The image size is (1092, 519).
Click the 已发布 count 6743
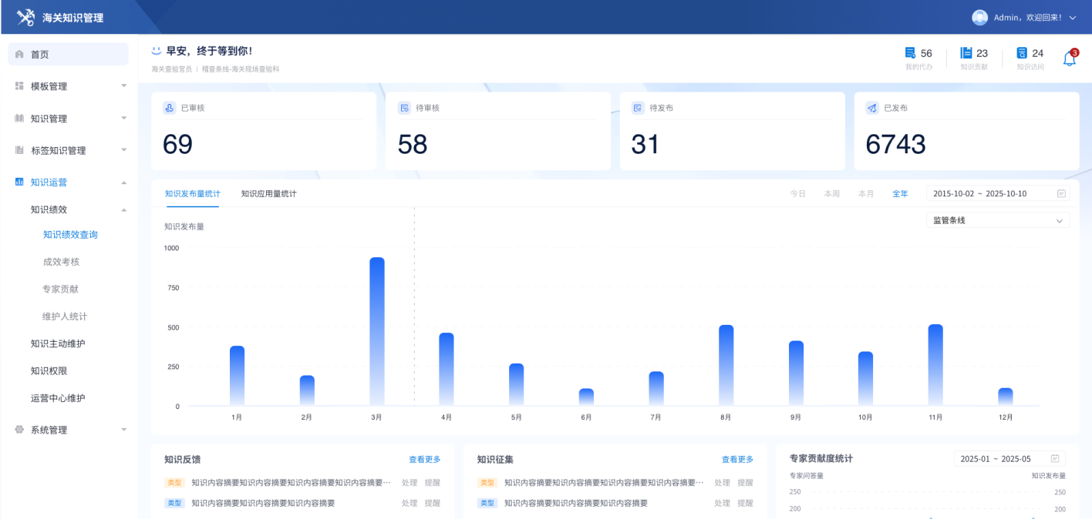pos(895,144)
